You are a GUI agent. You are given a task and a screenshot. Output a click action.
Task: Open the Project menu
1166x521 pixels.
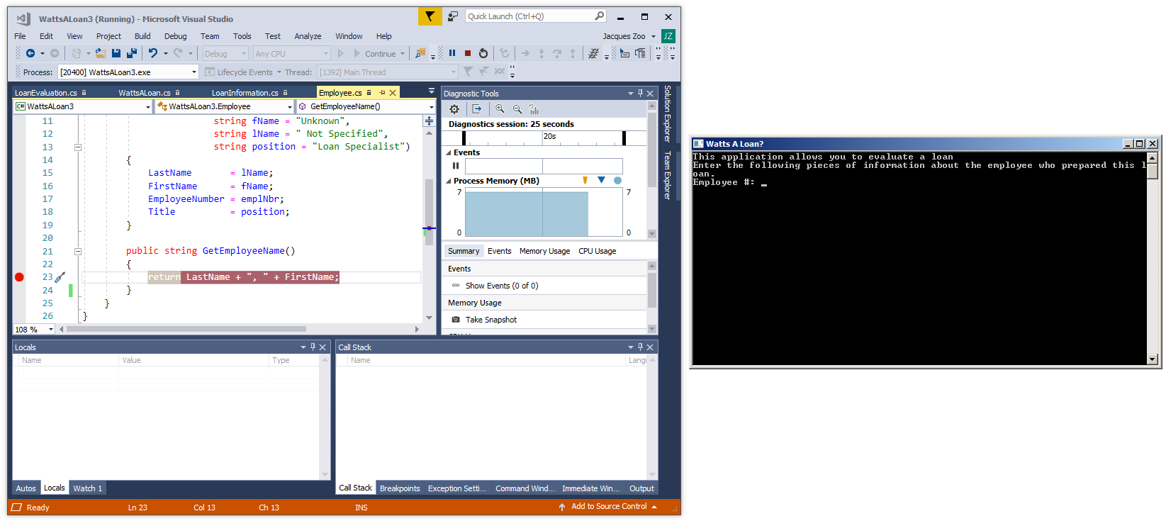[108, 36]
